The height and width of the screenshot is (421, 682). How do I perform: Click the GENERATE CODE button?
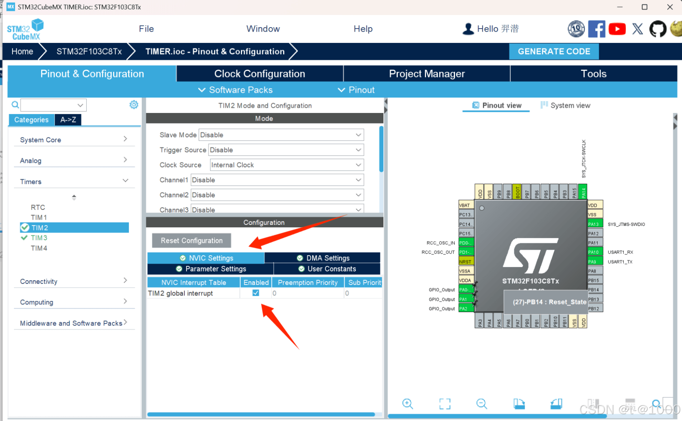click(x=554, y=51)
